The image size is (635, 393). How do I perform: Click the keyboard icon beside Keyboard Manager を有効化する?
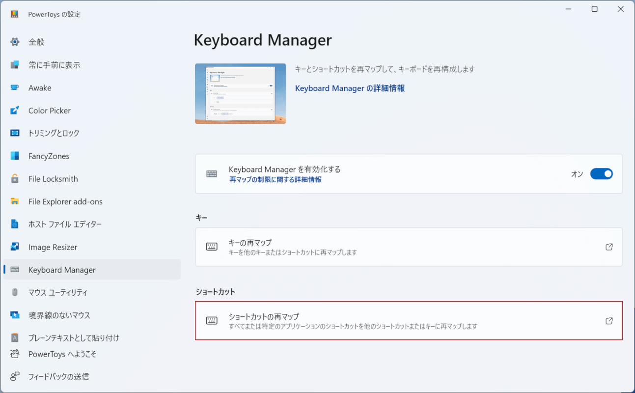[212, 174]
